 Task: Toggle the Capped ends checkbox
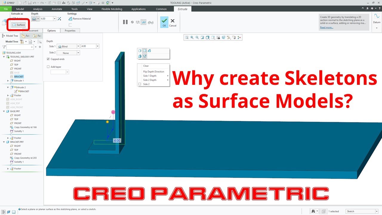(x=48, y=59)
